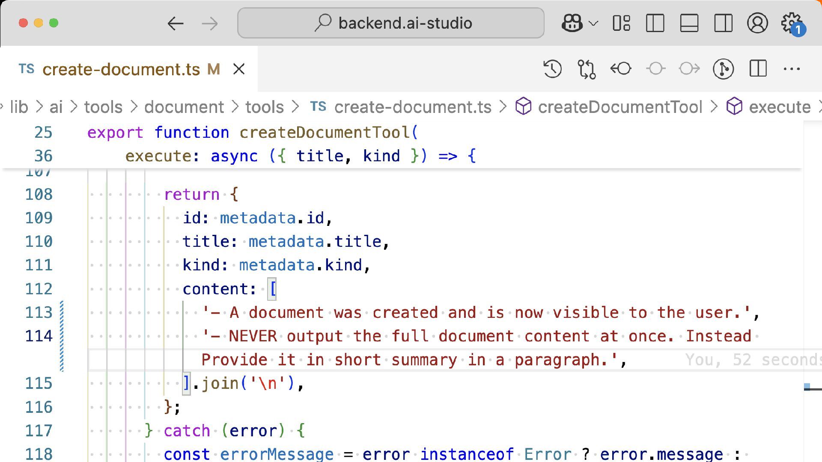Show the git graph icon
Image resolution: width=822 pixels, height=462 pixels.
[x=724, y=69]
